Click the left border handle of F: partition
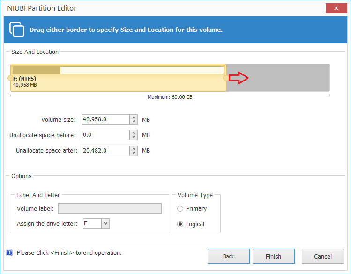 coord(10,78)
